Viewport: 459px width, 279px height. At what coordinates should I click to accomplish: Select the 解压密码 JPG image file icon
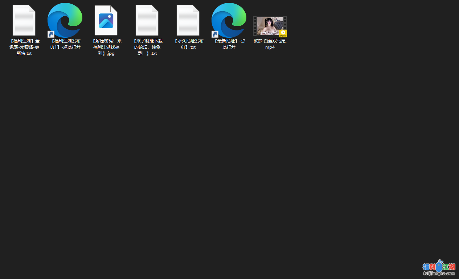106,20
